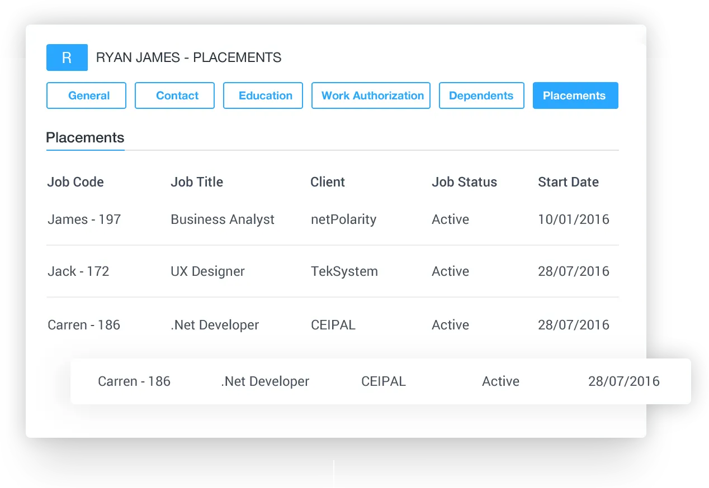The width and height of the screenshot is (709, 488).
Task: Click the Placements section heading
Action: click(x=85, y=137)
